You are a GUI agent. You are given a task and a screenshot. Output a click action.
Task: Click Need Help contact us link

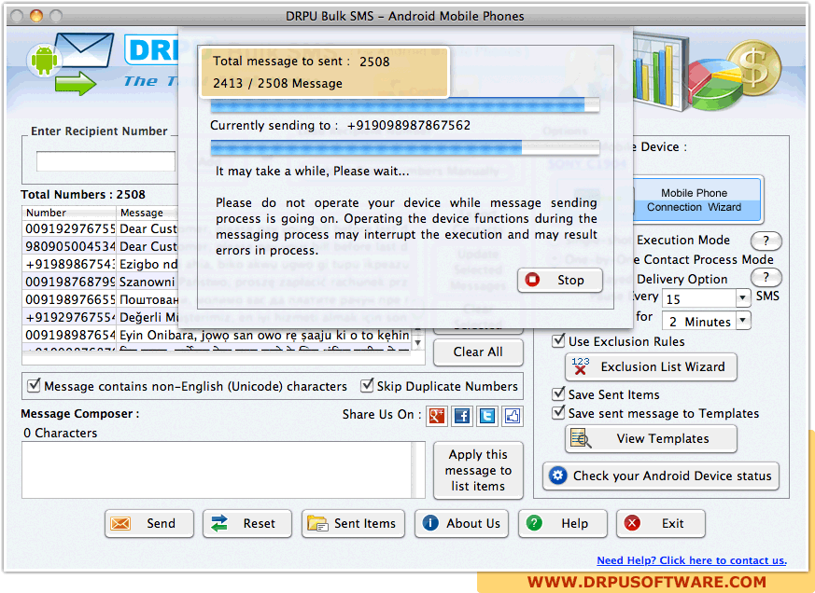(691, 560)
